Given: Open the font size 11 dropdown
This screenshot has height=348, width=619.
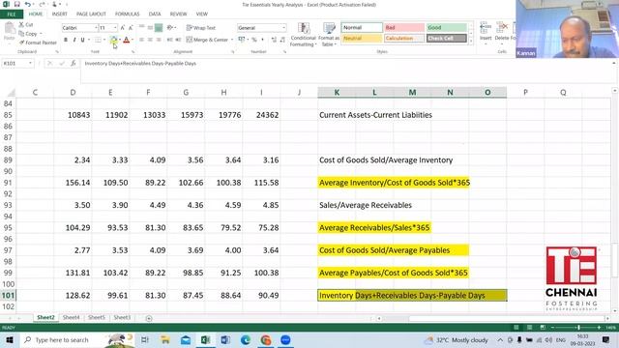Looking at the screenshot, I should click(115, 28).
